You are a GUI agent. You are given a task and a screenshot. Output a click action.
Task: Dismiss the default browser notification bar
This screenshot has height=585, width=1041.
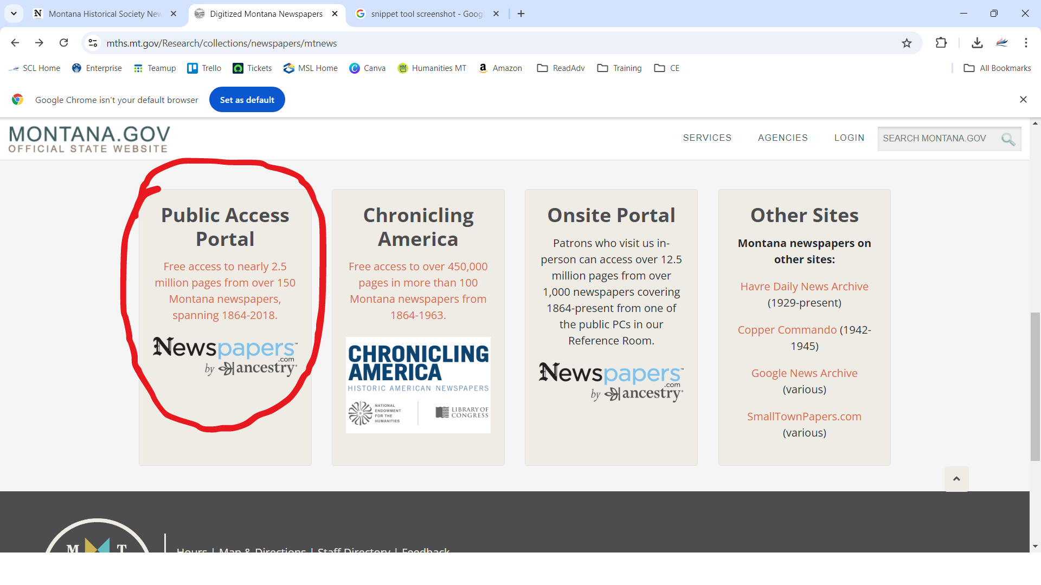click(1023, 100)
